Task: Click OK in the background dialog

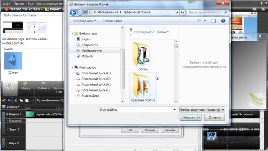Action: [x=130, y=130]
